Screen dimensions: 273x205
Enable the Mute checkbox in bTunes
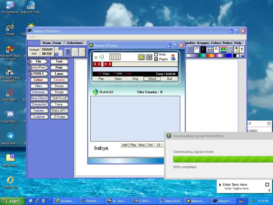coord(156,54)
